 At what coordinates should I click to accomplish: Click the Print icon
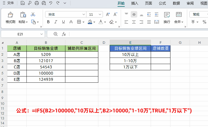click(37, 3)
